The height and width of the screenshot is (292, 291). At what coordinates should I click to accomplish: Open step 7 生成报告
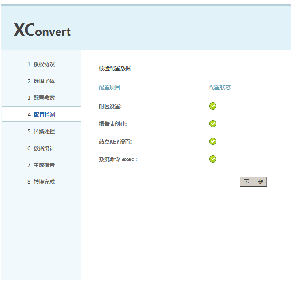[x=41, y=165]
